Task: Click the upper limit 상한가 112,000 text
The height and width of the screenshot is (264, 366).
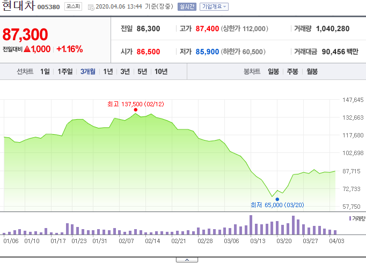Action: pyautogui.click(x=244, y=29)
